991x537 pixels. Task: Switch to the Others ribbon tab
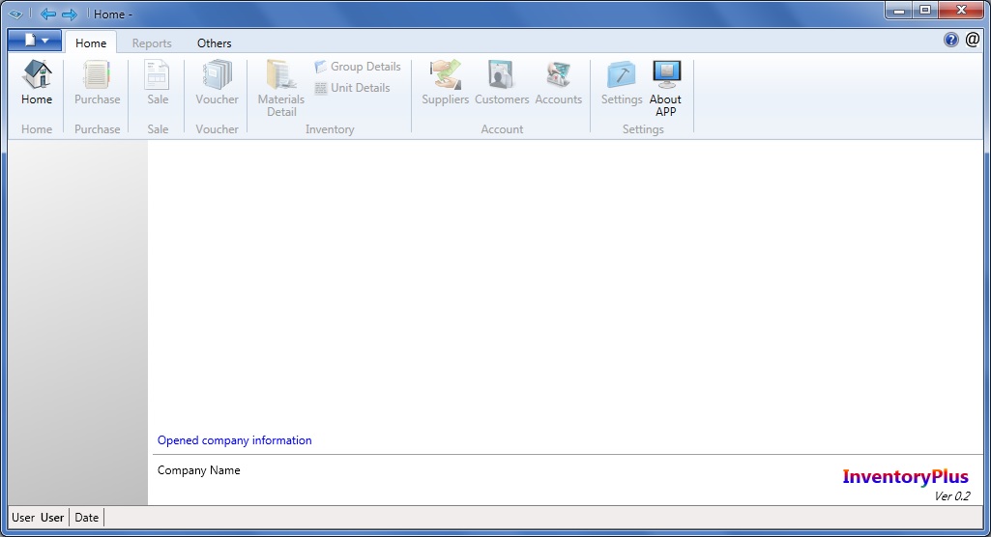215,42
